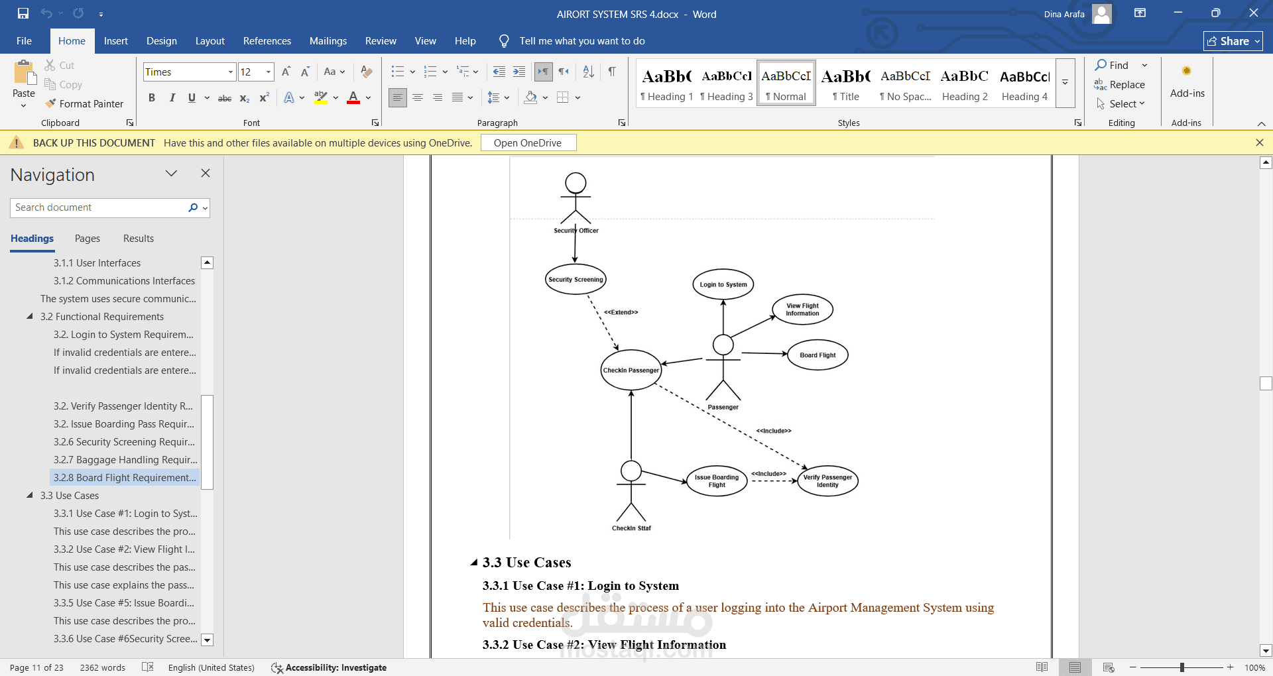This screenshot has height=676, width=1273.
Task: Align text to the right
Action: 438,97
